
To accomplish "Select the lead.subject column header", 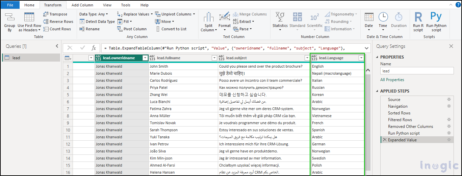I will pyautogui.click(x=264, y=58).
